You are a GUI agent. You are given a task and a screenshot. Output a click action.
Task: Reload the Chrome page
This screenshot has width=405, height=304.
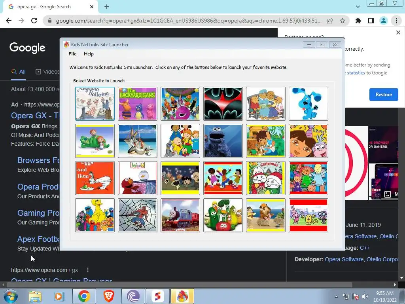[x=34, y=21]
